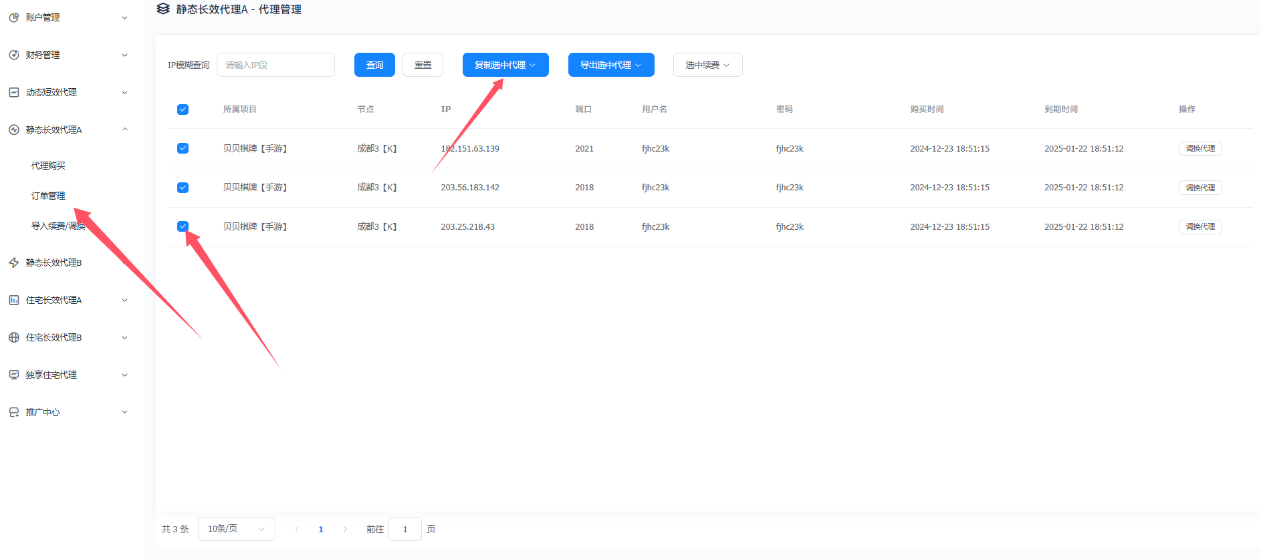Click the 静态长效代理B lightning icon
Image resolution: width=1261 pixels, height=559 pixels.
point(14,262)
